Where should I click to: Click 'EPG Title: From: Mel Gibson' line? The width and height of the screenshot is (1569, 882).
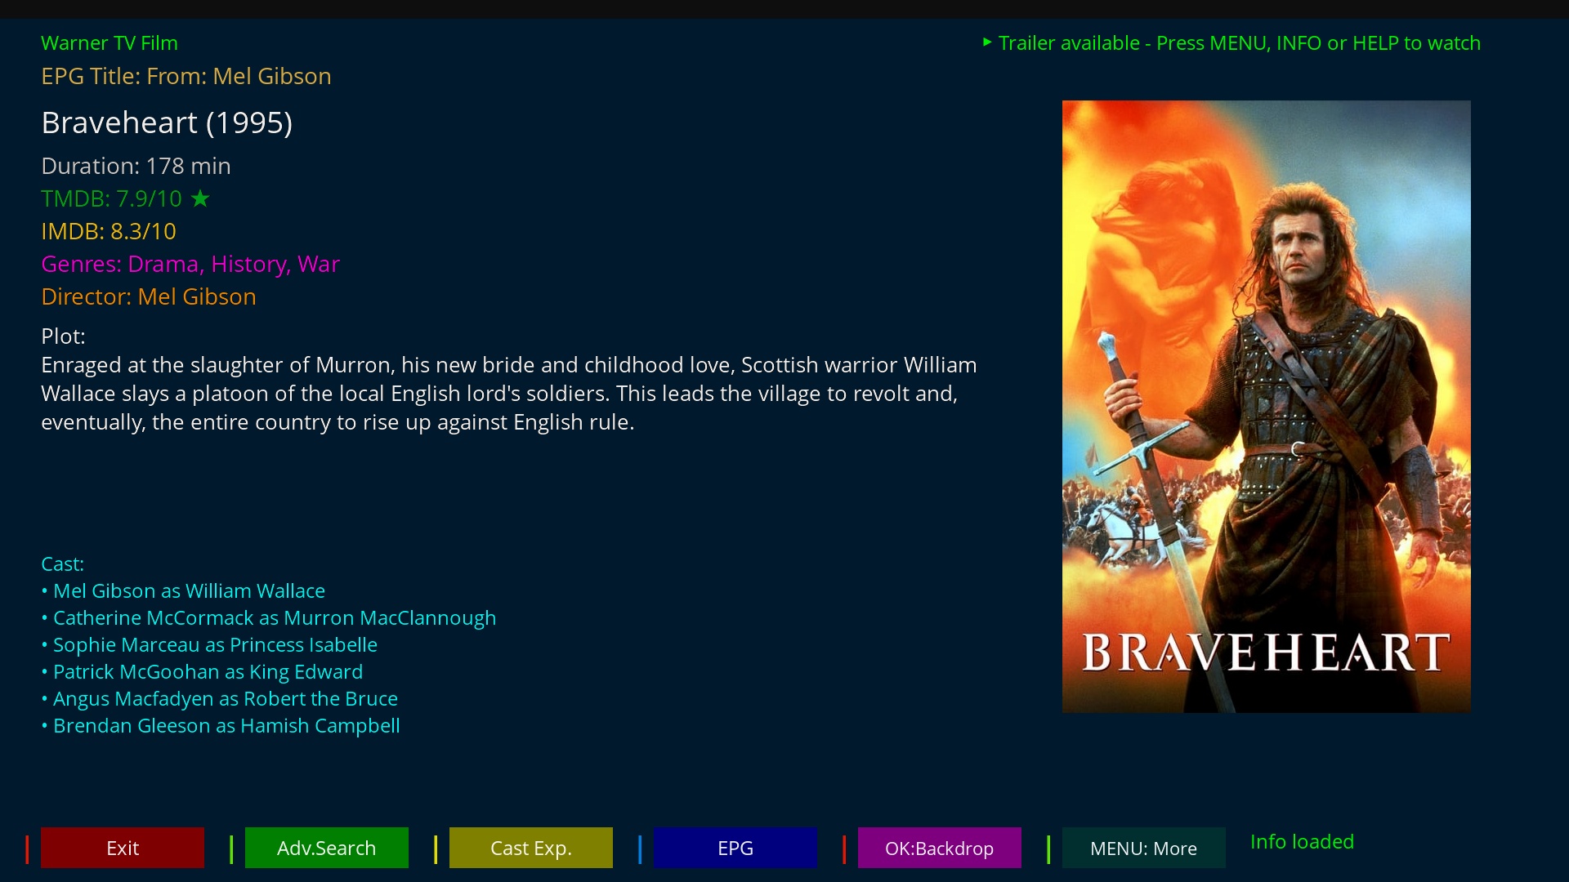tap(186, 76)
